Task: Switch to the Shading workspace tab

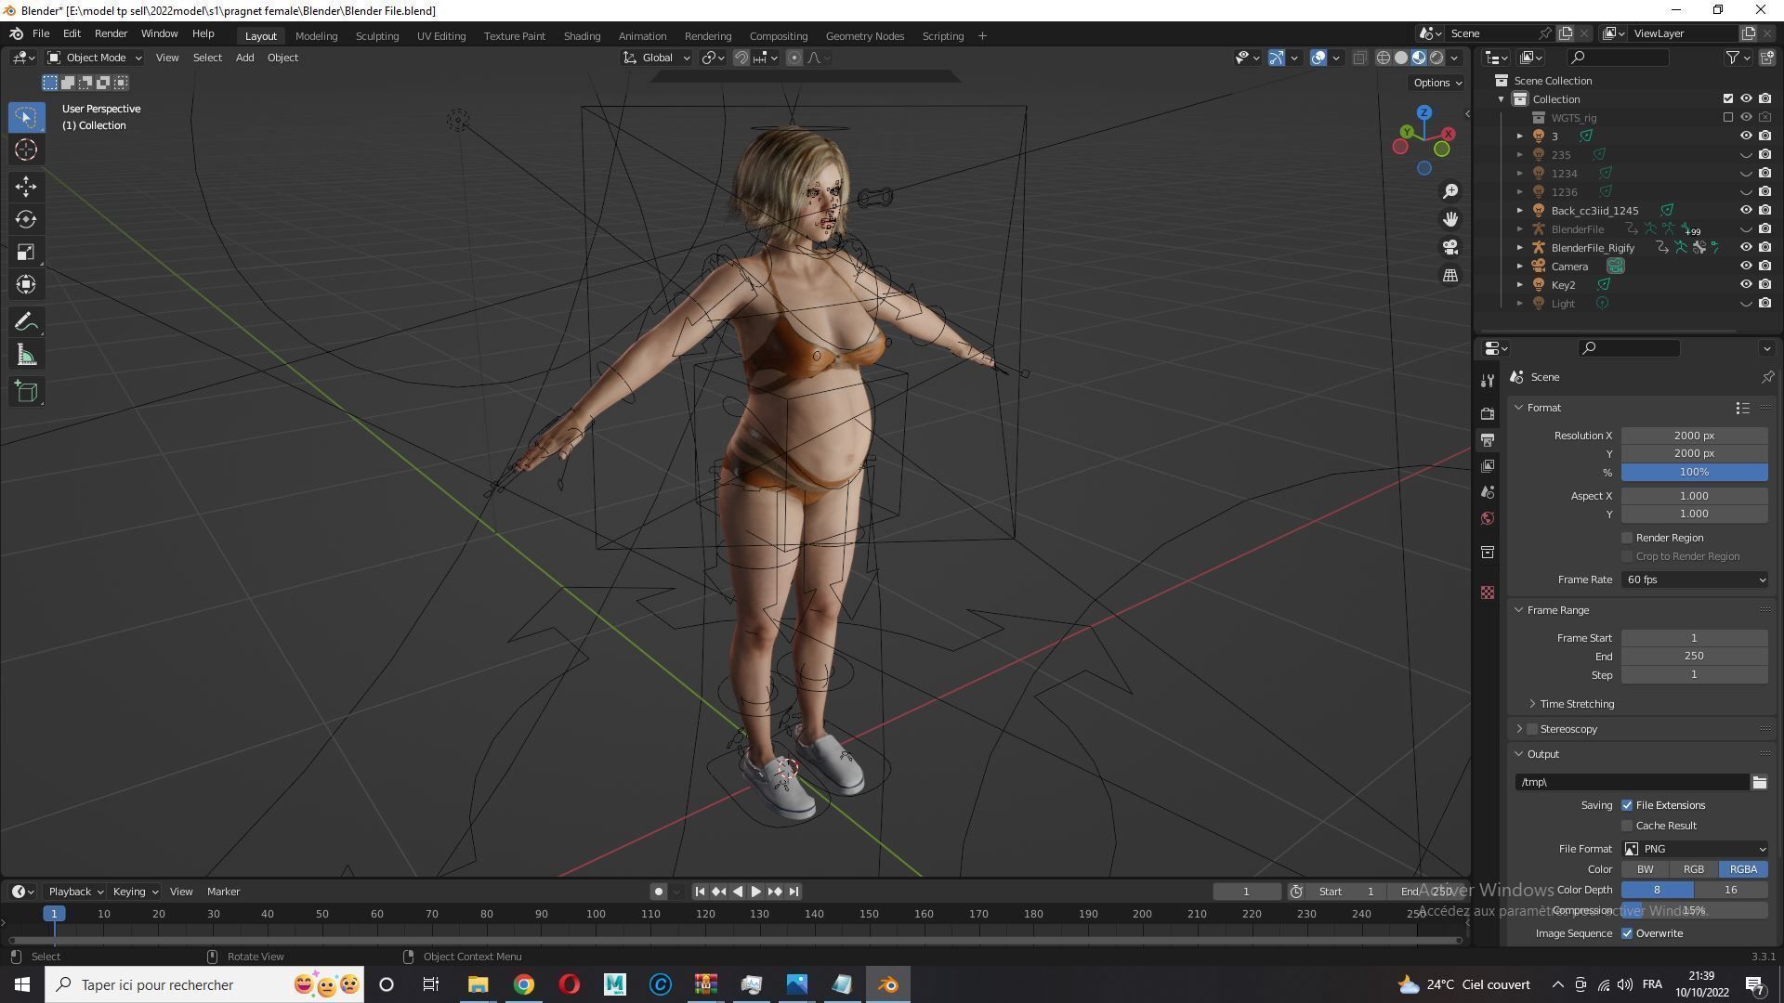Action: tap(582, 36)
